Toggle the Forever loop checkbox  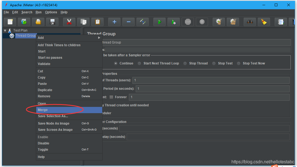point(112,97)
